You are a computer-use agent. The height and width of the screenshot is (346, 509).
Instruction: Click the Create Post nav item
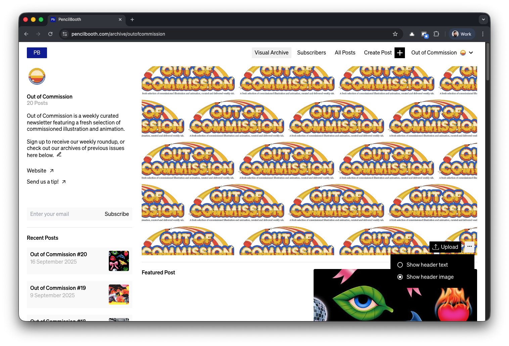pyautogui.click(x=378, y=53)
